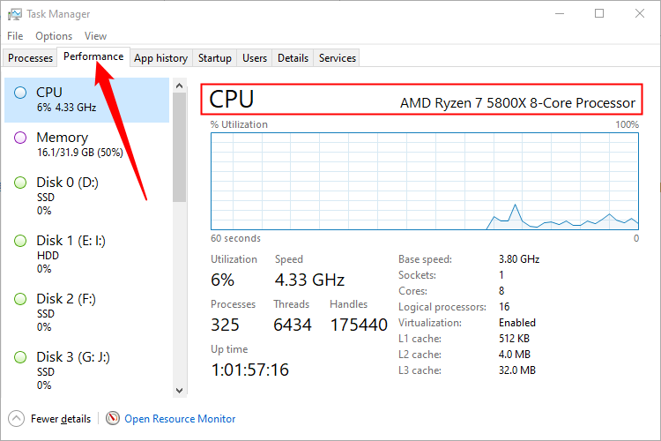Go to the Startup tab

pyautogui.click(x=215, y=58)
